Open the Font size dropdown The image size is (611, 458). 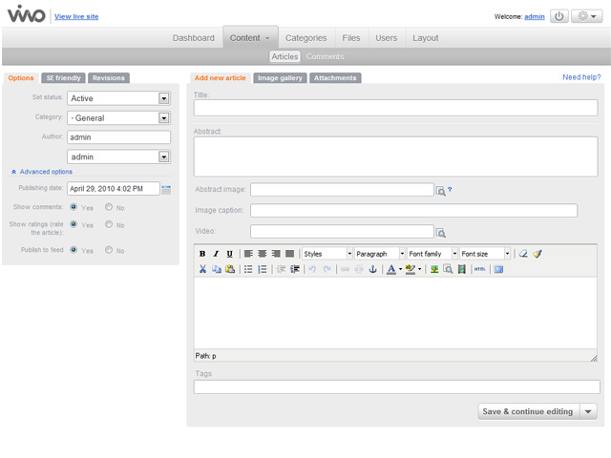coord(485,254)
